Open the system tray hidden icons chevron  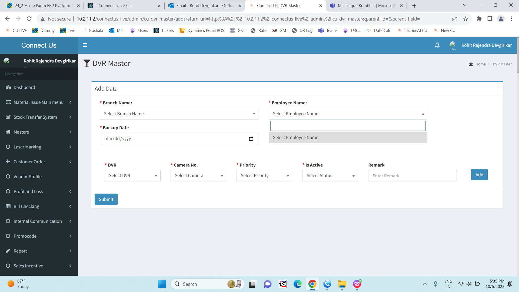424,284
